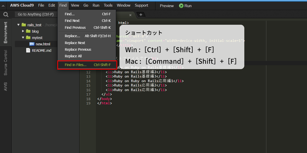
Task: Choose Replace... from the Find menu
Action: tap(87, 36)
